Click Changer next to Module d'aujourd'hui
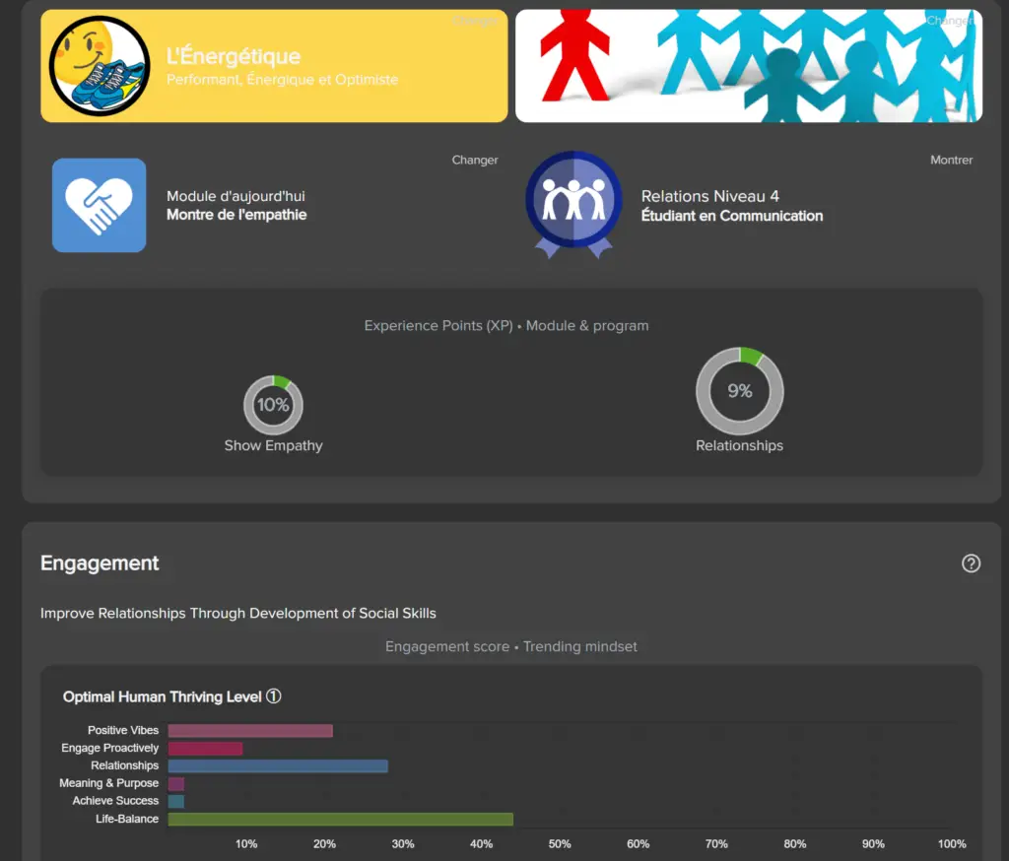Screen dimensions: 1009x861 pyautogui.click(x=474, y=160)
